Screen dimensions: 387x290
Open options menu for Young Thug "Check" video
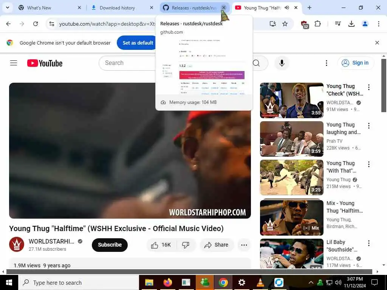click(x=369, y=87)
